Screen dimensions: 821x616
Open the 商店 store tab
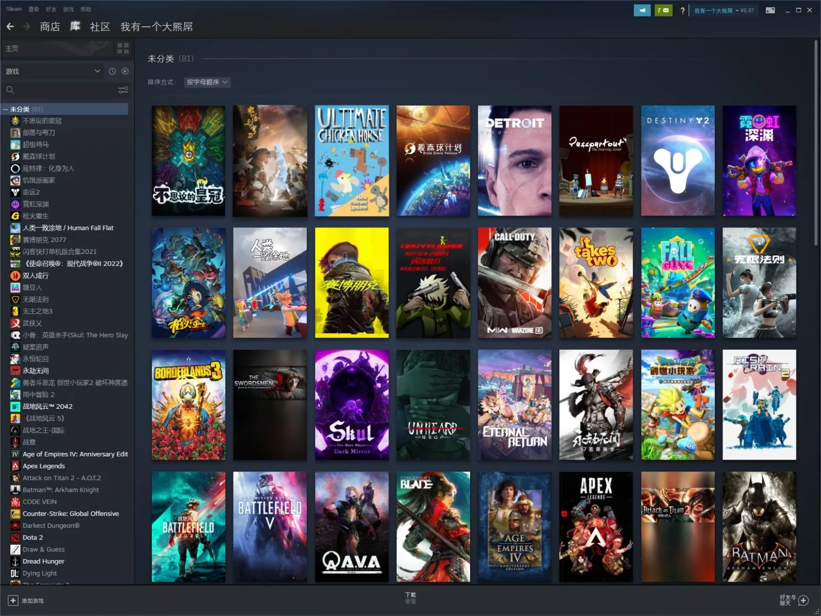coord(50,27)
